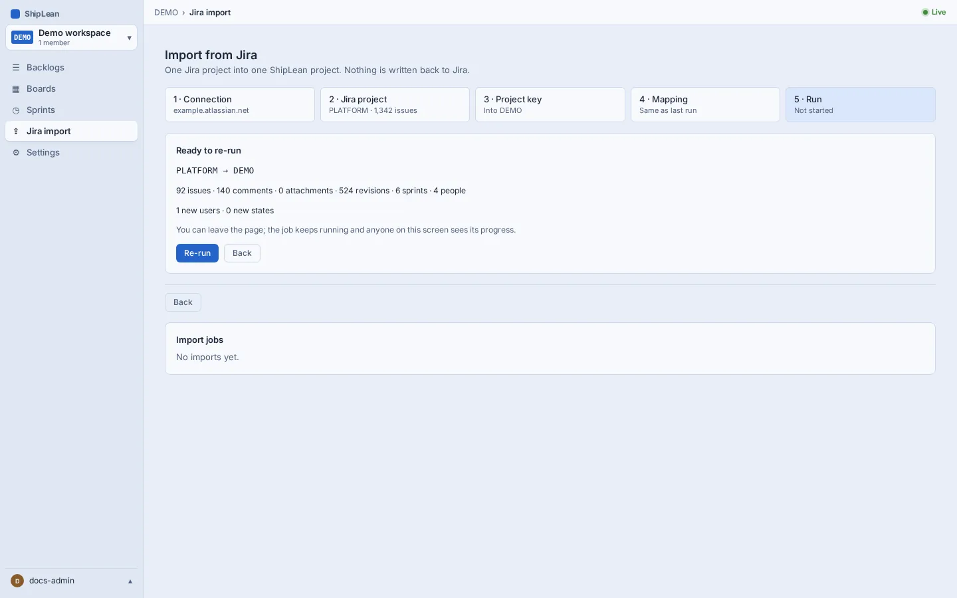Click the 'PLATFORM → DEMO' text

(215, 171)
